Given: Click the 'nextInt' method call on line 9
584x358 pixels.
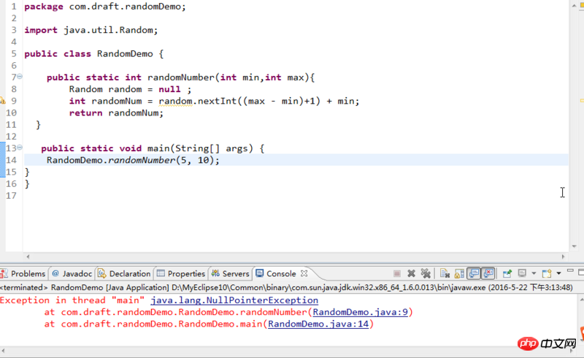Looking at the screenshot, I should (x=217, y=101).
